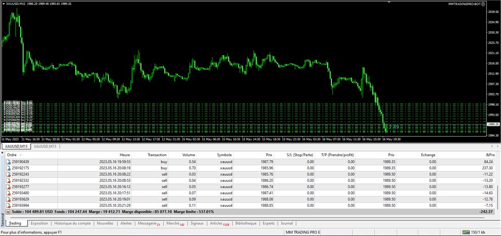This screenshot has height=236, width=501.
Task: Sort by the &Pro profit column header
Action: tap(466, 155)
